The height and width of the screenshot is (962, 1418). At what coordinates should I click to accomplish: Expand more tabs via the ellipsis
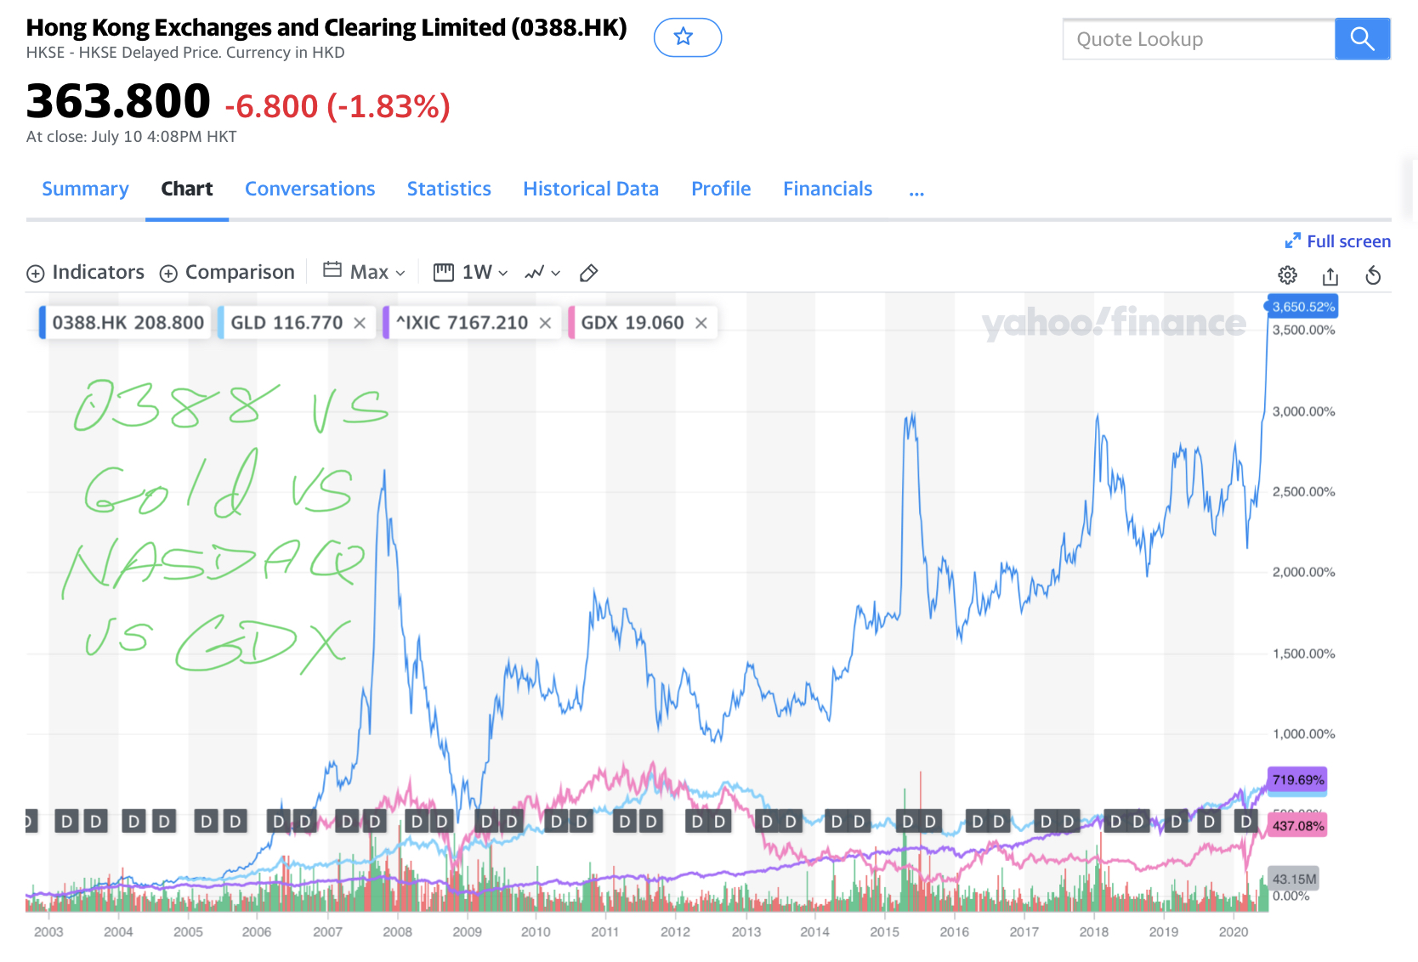click(x=916, y=190)
